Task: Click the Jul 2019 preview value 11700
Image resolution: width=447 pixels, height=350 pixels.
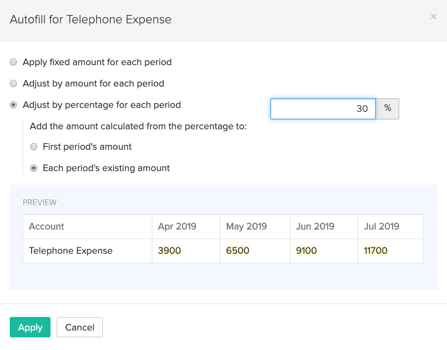Action: click(376, 251)
